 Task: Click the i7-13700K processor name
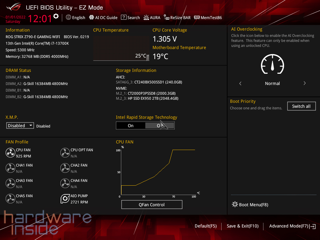click(x=37, y=43)
